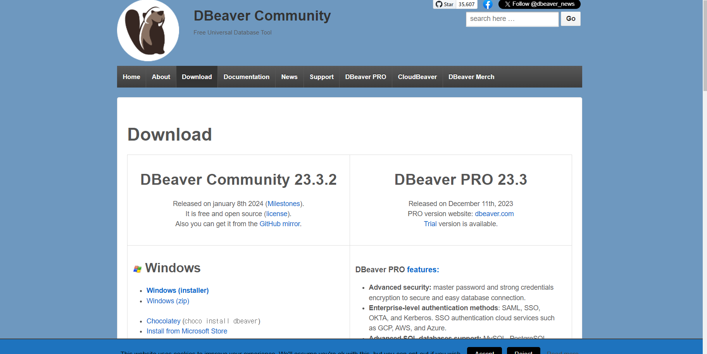Open the GitHub mirror link

point(279,224)
